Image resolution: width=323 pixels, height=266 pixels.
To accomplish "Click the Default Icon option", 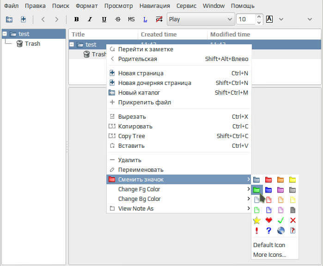I will point(269,245).
